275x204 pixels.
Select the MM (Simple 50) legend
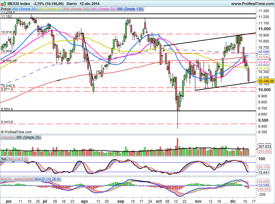coord(50,9)
